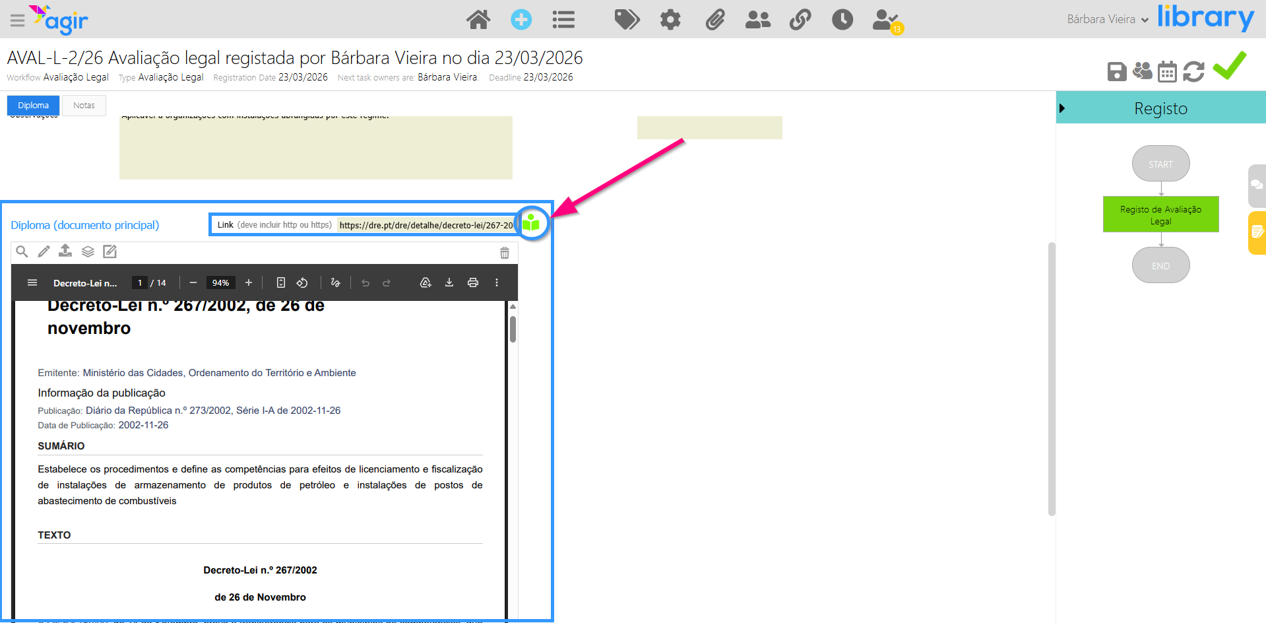Click the green book icon next to the link

[x=531, y=223]
